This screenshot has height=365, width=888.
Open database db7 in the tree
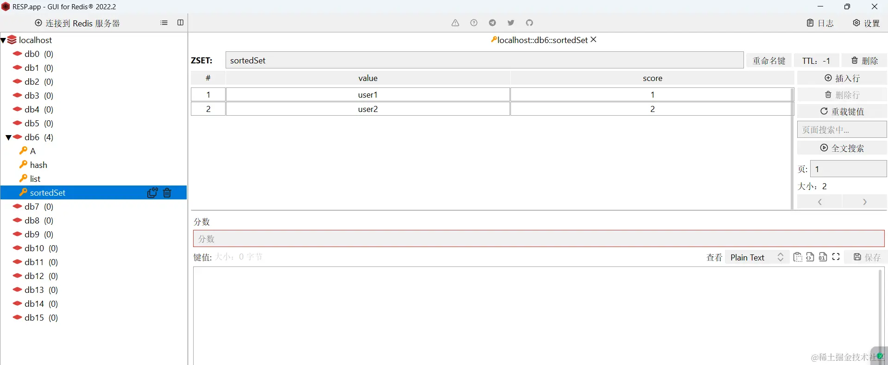(x=39, y=207)
